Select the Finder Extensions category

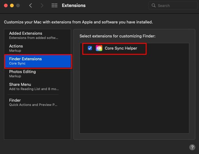(x=38, y=61)
